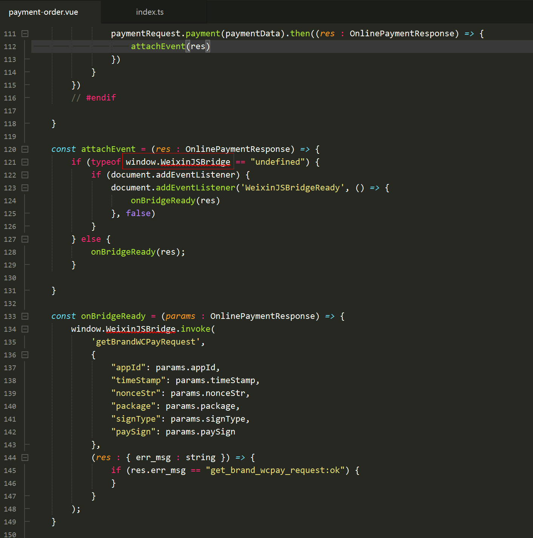This screenshot has width=533, height=538.
Task: Click OnlinePaymentResponse type on line 111
Action: click(402, 34)
